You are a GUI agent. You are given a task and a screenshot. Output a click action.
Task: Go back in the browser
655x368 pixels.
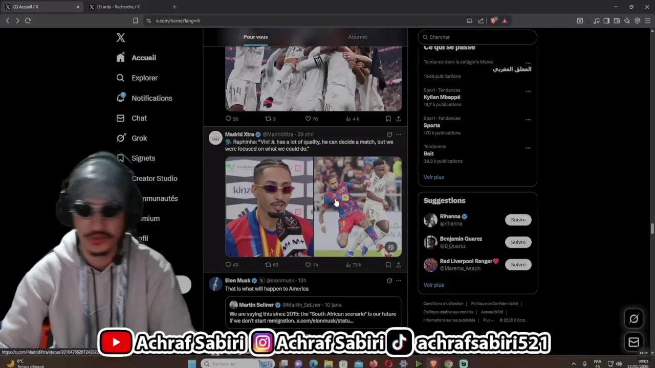coord(7,20)
